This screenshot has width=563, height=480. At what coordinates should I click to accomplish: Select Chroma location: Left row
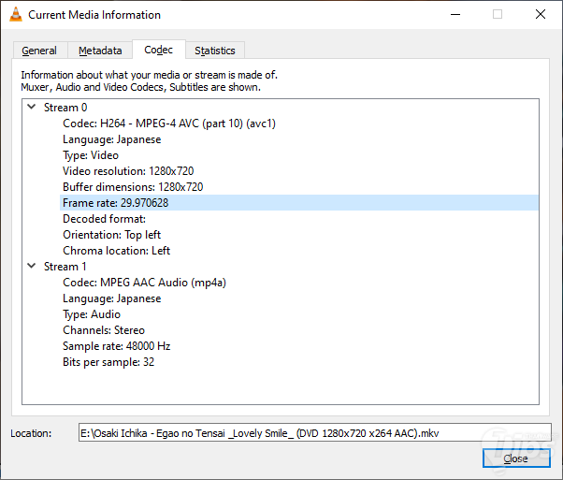coord(299,251)
